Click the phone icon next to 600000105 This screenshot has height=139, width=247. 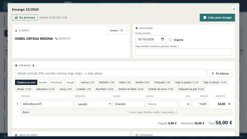click(56, 39)
